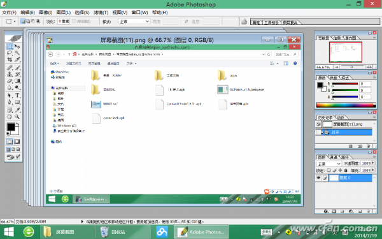Screen dimensions: 382x239
Task: Select the Move tool
Action: 17,47
